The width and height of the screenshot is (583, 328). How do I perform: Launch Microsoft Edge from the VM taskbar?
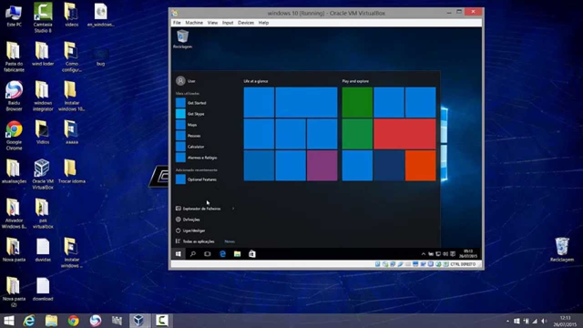point(223,254)
